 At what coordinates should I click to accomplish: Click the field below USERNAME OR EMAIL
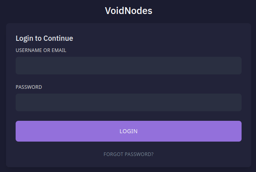coord(128,66)
